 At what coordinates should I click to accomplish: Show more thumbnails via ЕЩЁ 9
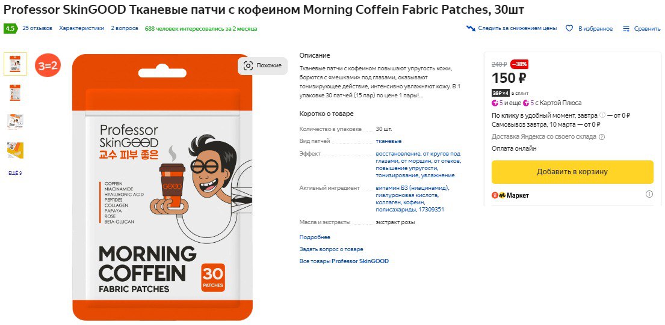pos(15,173)
